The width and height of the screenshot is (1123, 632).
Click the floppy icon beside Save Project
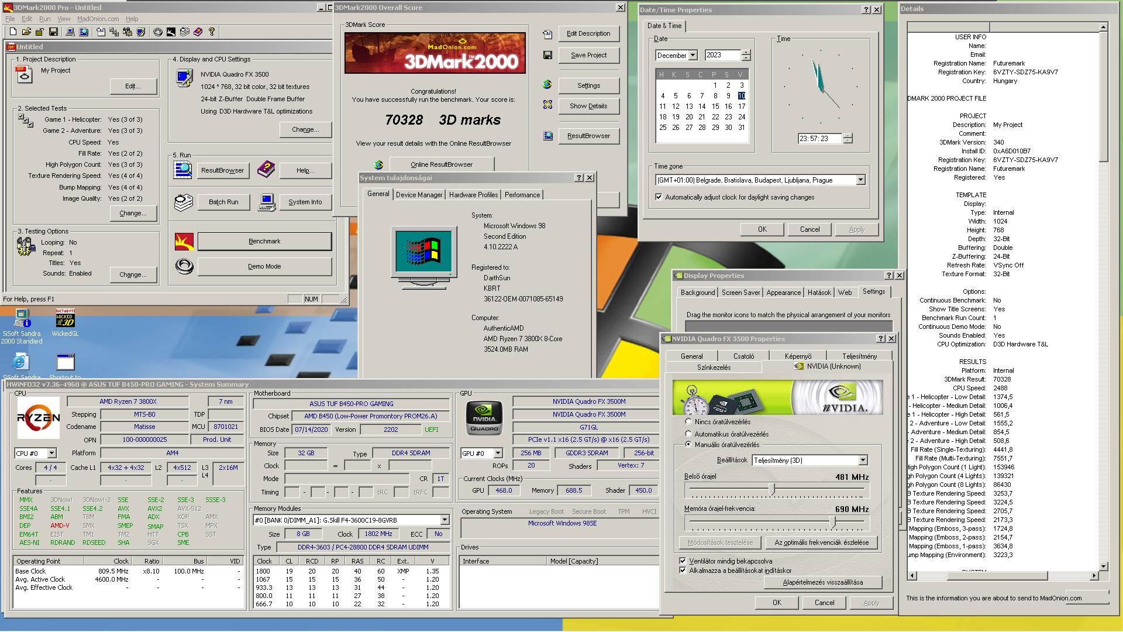tap(547, 55)
